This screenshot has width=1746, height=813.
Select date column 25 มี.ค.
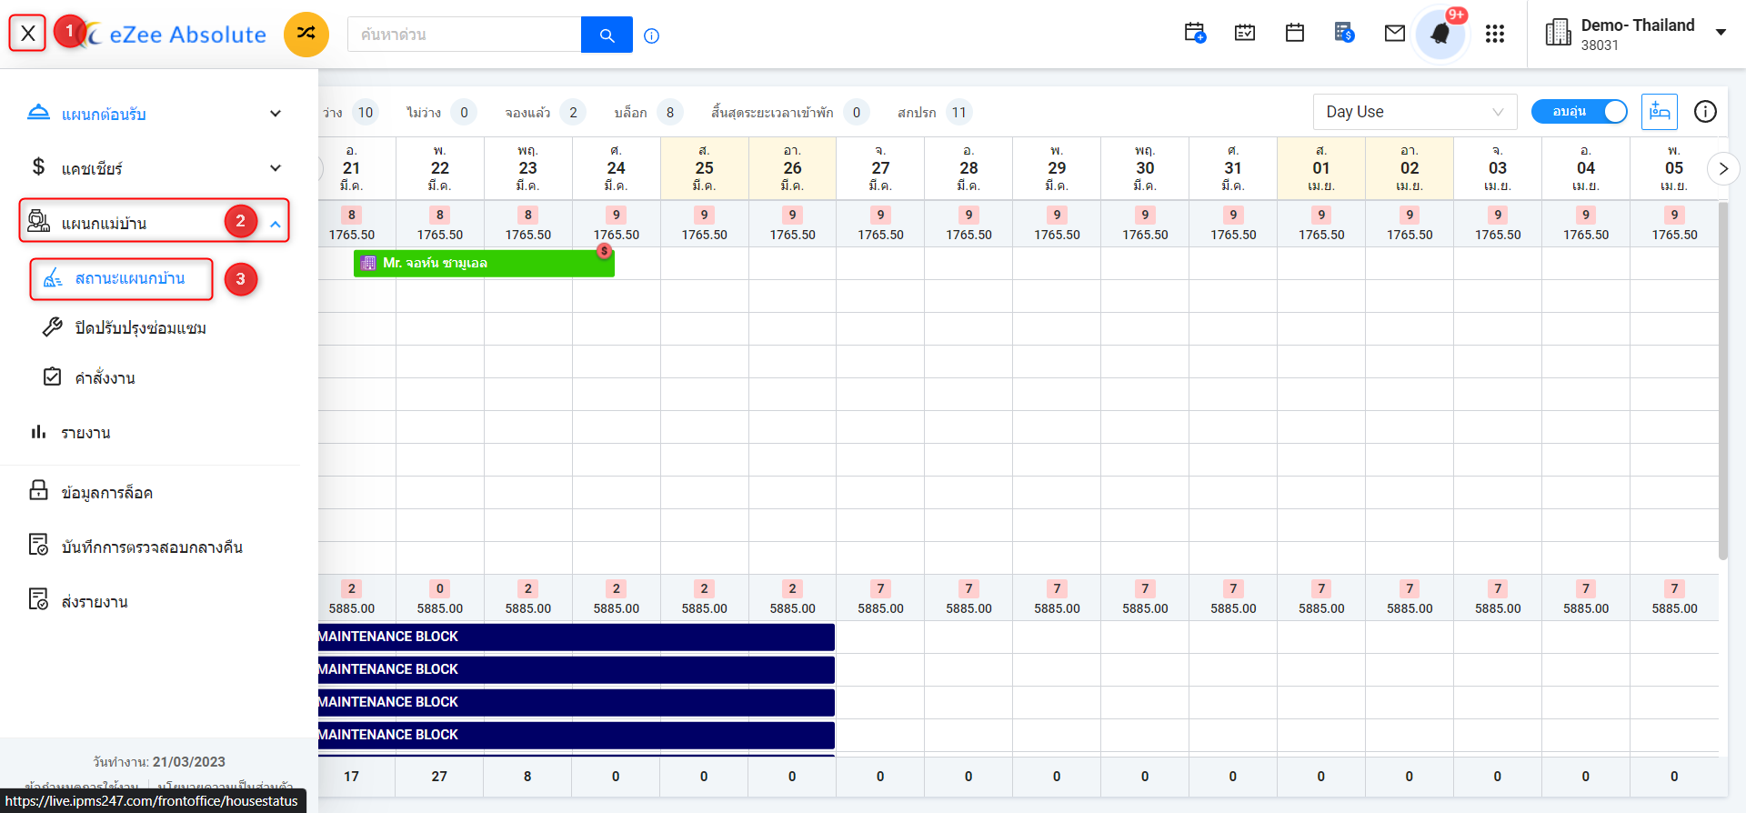(x=705, y=168)
